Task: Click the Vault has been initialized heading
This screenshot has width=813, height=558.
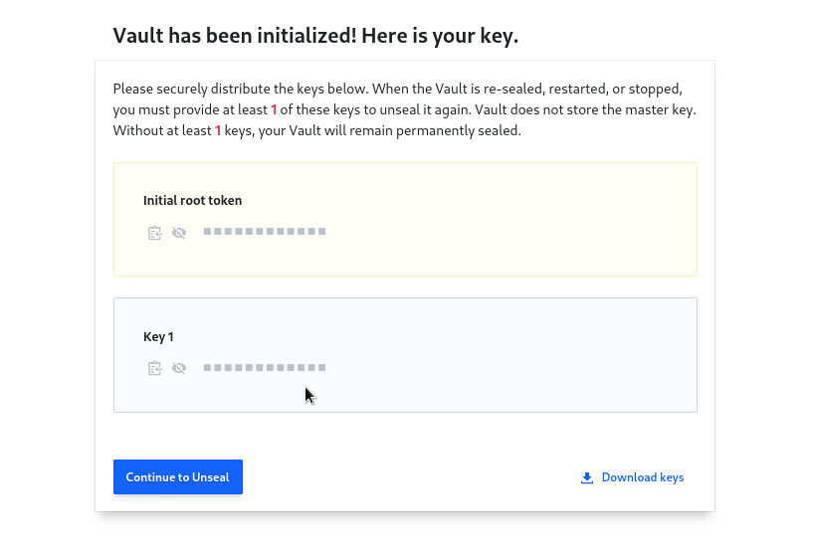Action: pos(315,36)
